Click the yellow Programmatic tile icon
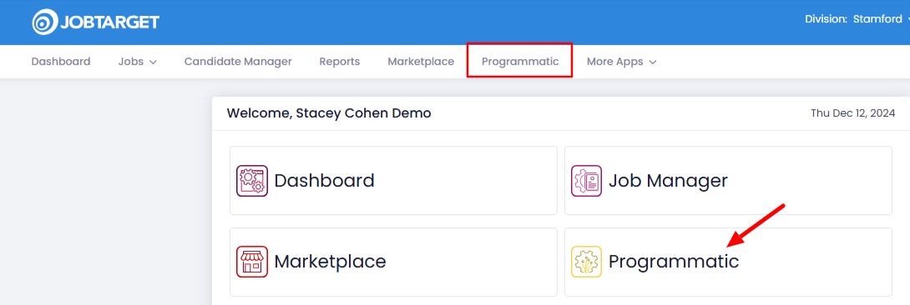Image resolution: width=910 pixels, height=305 pixels. coord(586,262)
